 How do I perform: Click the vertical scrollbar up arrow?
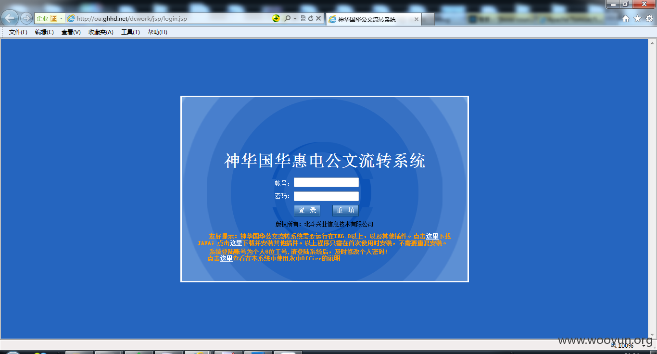[652, 43]
